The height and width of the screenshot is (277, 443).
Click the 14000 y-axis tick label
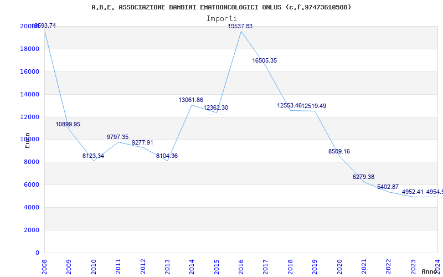click(x=29, y=94)
